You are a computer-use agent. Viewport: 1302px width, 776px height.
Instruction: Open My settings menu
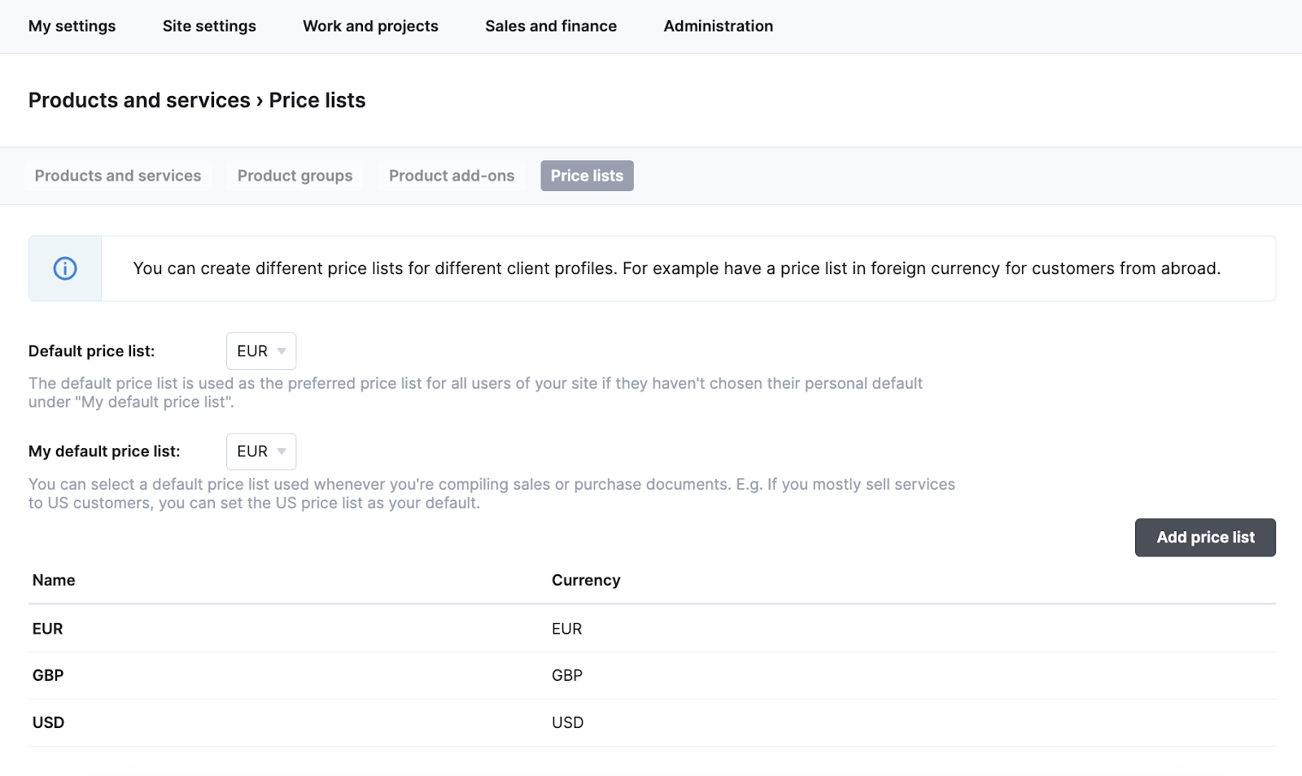point(72,26)
